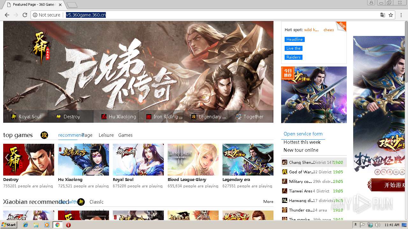Select the Classic tab under Xiaobian recommended
Image resolution: width=408 pixels, height=229 pixels.
click(97, 202)
